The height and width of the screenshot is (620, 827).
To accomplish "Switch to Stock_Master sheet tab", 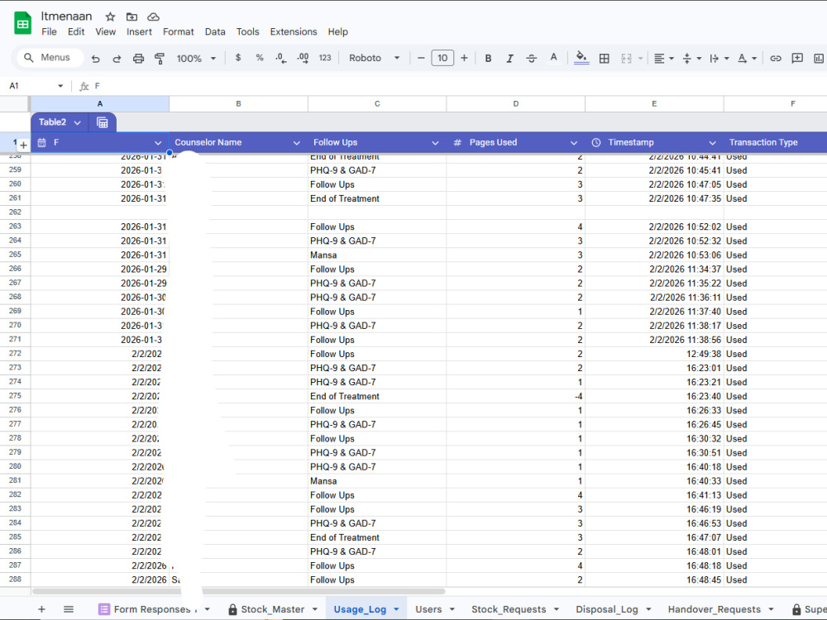I will [x=273, y=609].
